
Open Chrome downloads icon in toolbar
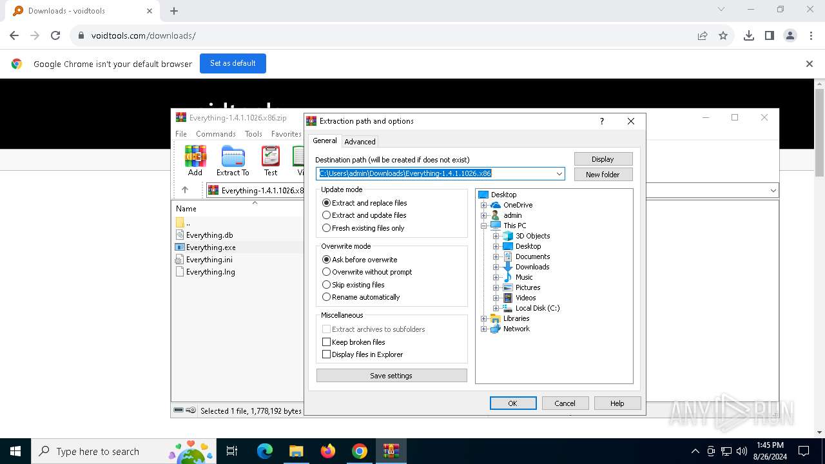click(748, 35)
